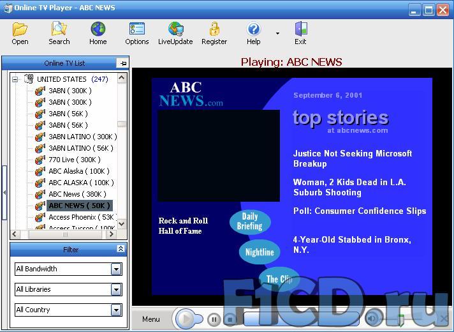Pin the Online TV List panel
The image size is (454, 332).
coord(123,63)
